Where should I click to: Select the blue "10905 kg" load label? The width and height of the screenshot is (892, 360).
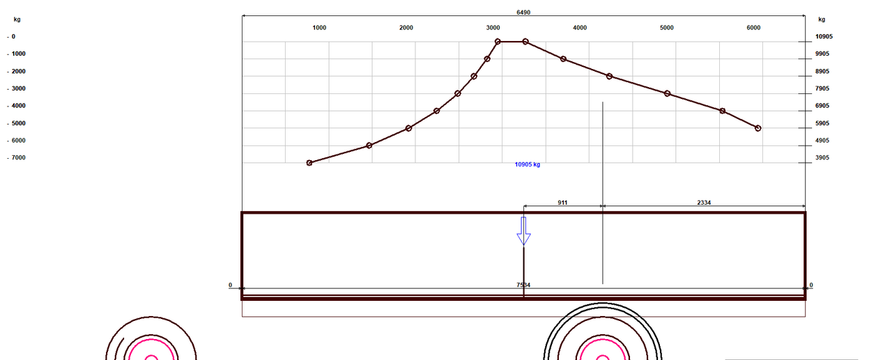point(528,165)
